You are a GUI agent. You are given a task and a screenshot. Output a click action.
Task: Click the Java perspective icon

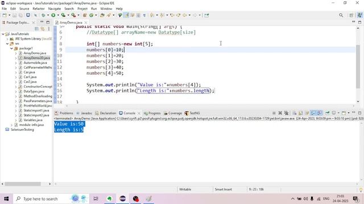point(359,15)
